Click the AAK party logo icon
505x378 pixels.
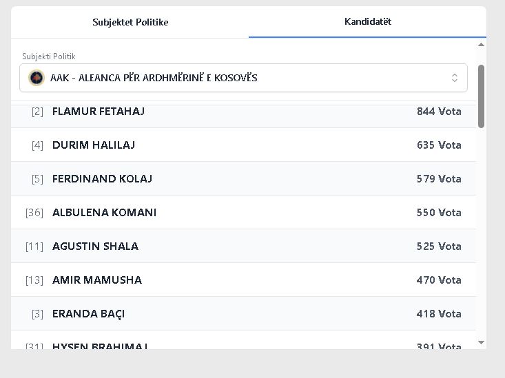point(36,78)
